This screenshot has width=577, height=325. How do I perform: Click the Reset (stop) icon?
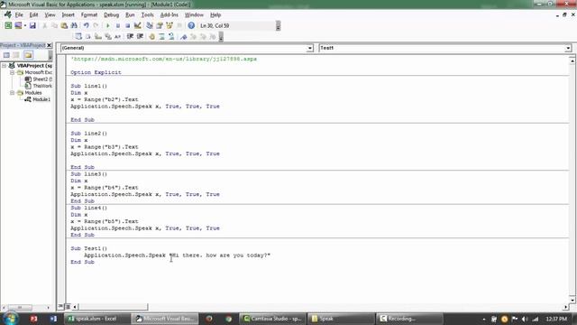(x=127, y=25)
